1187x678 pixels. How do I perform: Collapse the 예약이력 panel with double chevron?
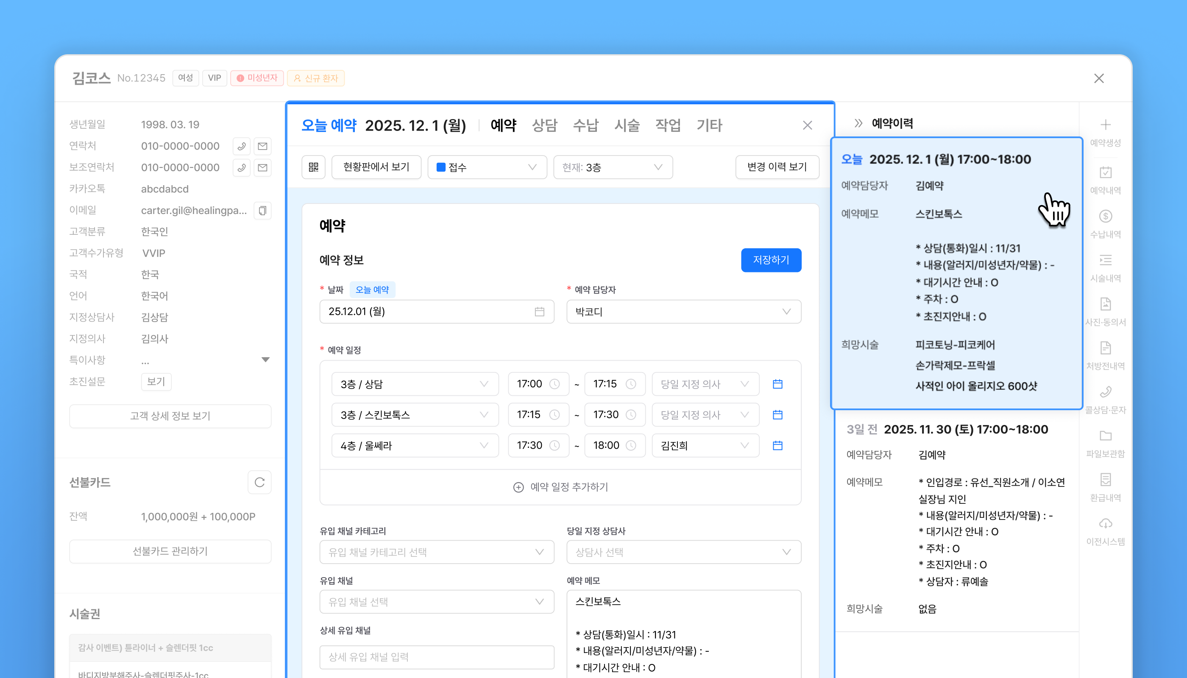coord(858,123)
